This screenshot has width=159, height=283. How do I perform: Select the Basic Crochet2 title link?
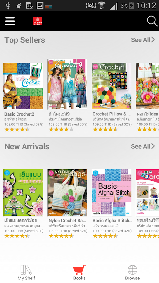tap(19, 114)
